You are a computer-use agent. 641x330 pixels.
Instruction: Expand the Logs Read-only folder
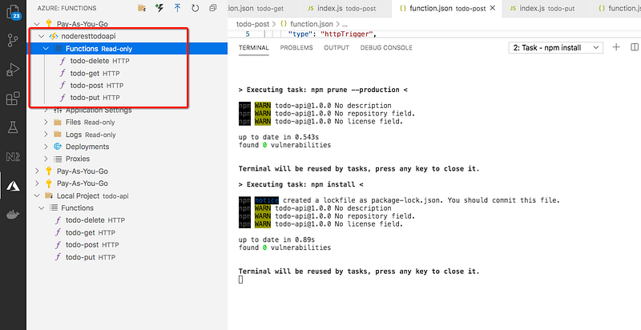(46, 135)
